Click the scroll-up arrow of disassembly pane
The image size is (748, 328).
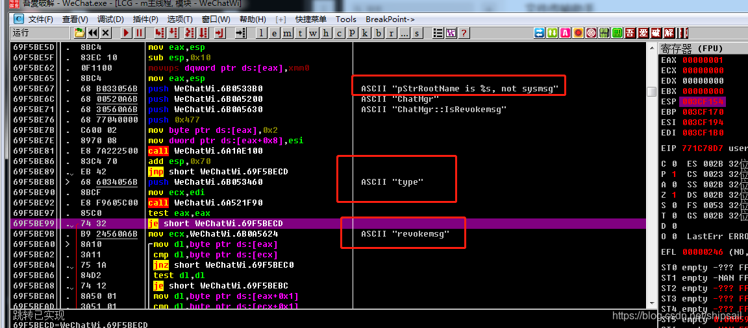651,47
